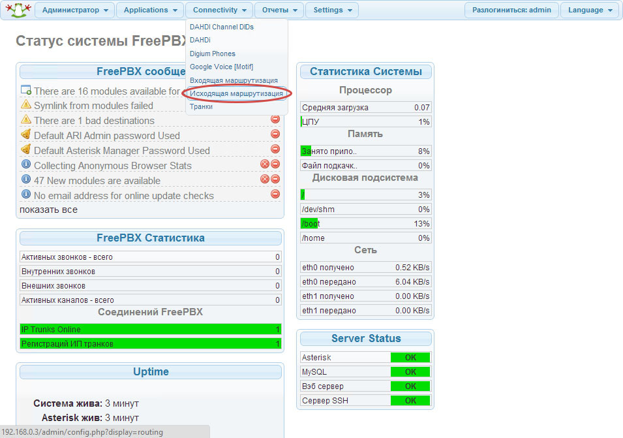Collapse the Connectivity dropdown menu
Viewport: 623px width, 438px height.
tap(219, 10)
